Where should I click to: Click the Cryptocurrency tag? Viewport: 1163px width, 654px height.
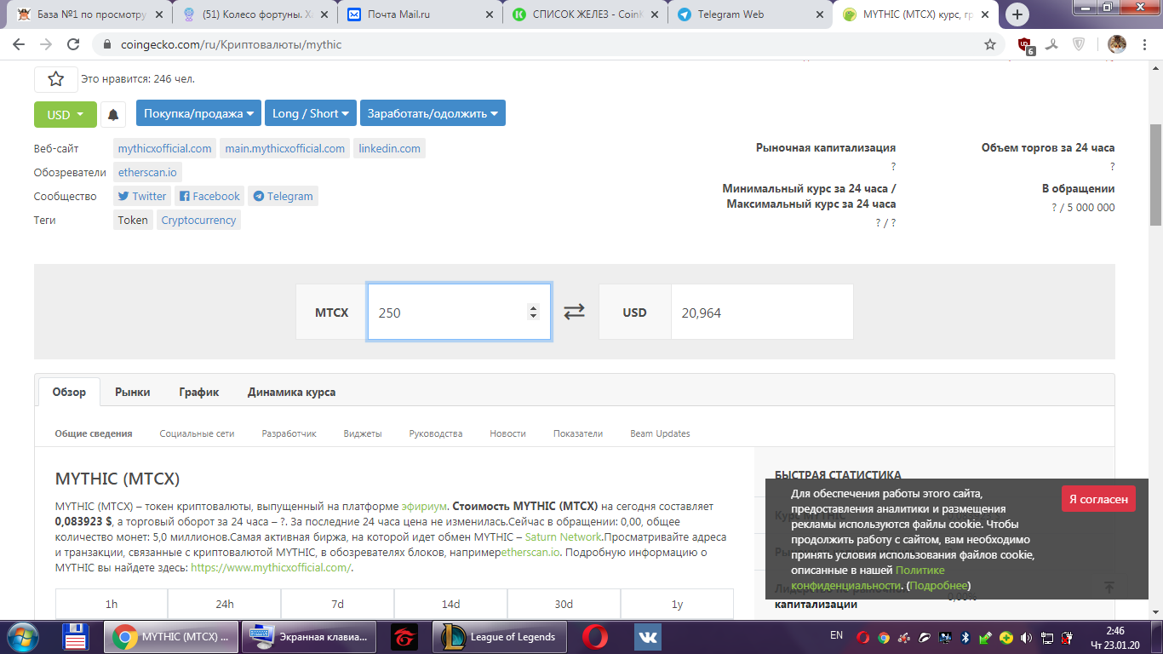pos(198,220)
